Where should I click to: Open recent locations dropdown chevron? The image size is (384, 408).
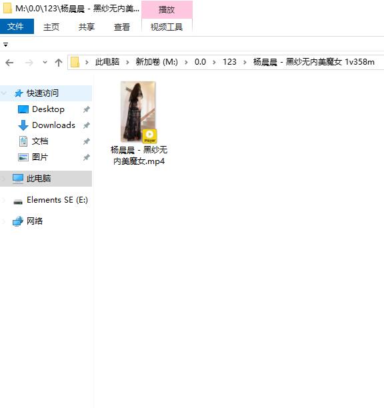45,63
